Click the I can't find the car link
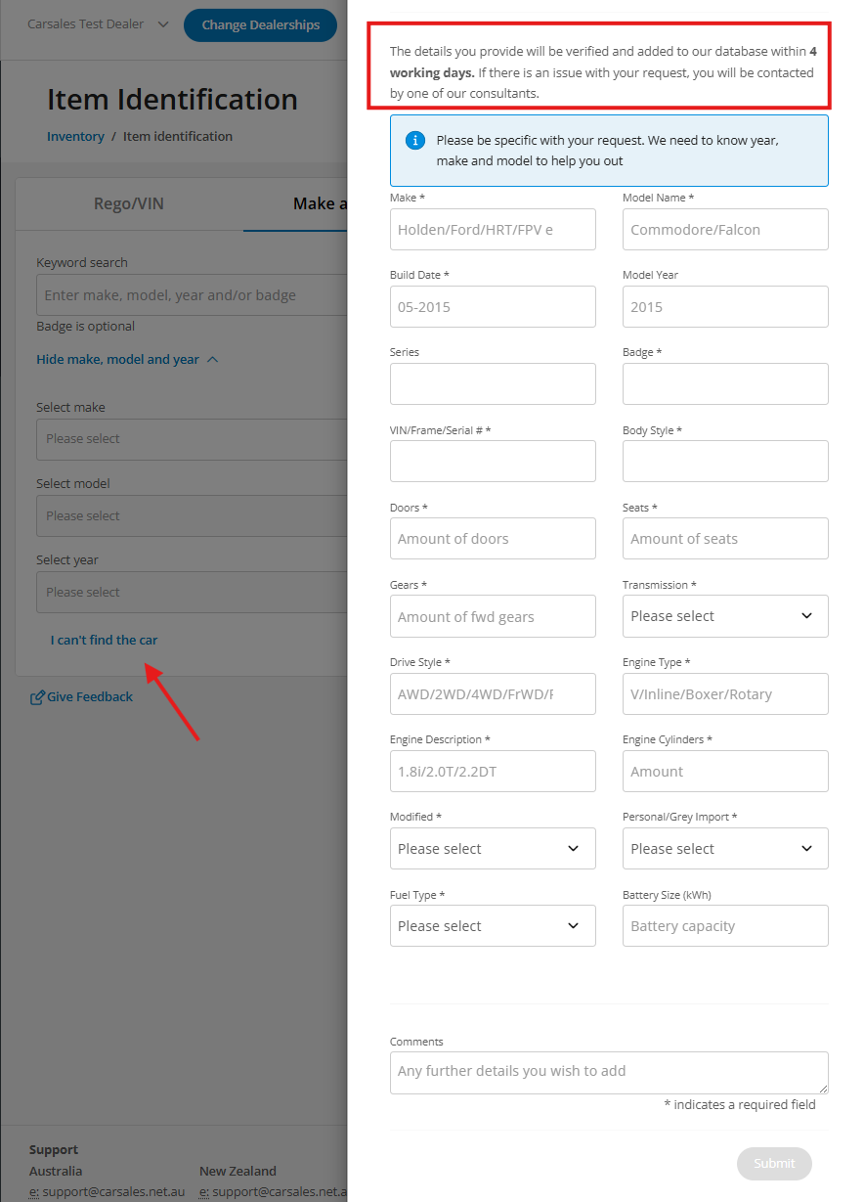 (x=104, y=641)
